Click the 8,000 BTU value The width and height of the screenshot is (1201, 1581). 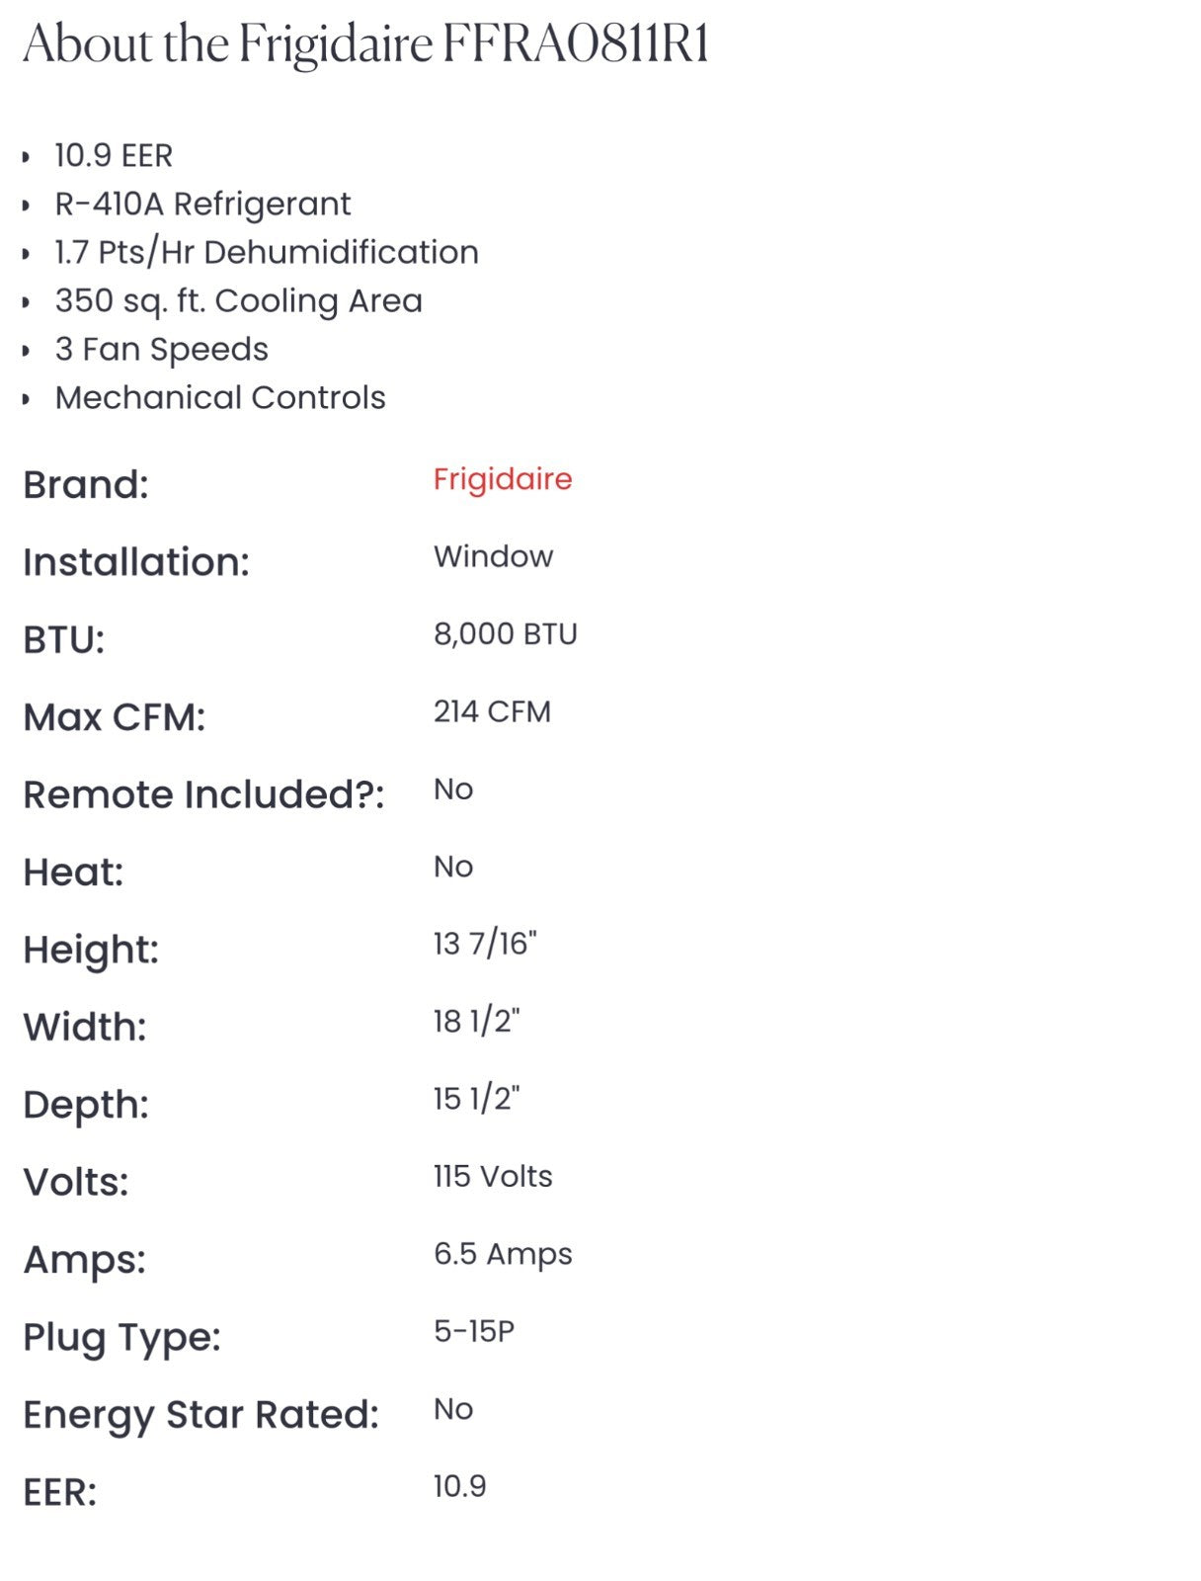tap(506, 634)
